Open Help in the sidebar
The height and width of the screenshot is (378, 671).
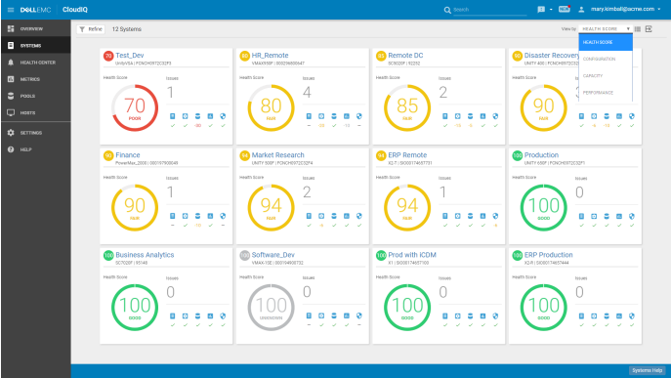36,149
